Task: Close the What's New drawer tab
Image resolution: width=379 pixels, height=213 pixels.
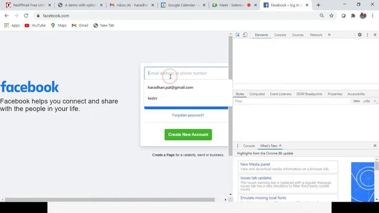Action: (280, 146)
